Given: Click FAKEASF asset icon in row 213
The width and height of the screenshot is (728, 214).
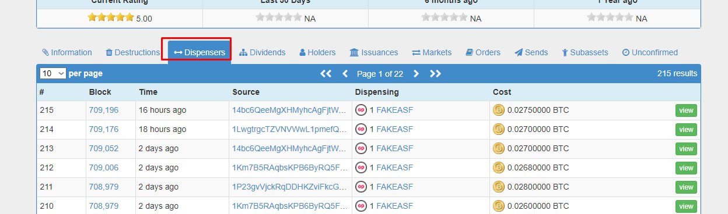Looking at the screenshot, I should click(361, 148).
